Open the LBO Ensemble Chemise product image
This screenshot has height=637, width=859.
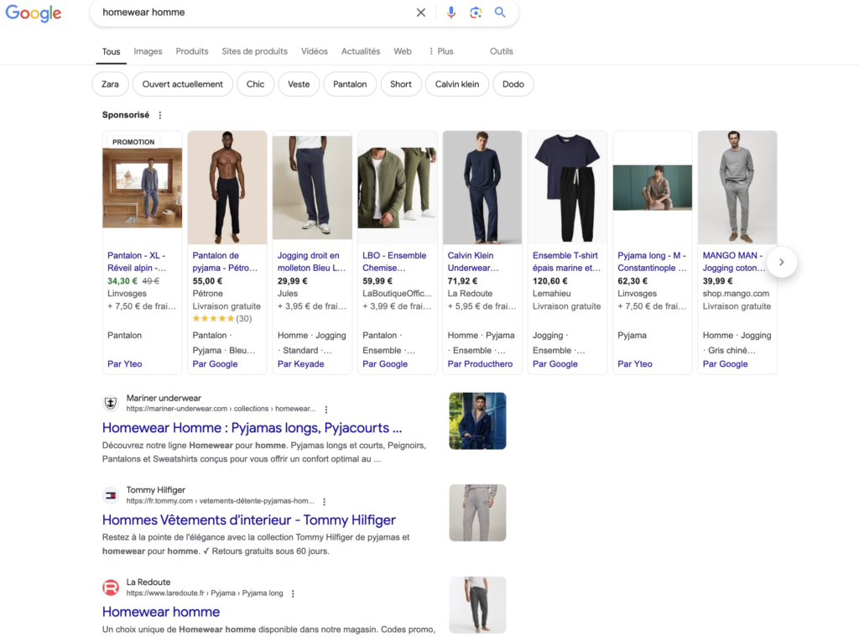click(x=397, y=187)
